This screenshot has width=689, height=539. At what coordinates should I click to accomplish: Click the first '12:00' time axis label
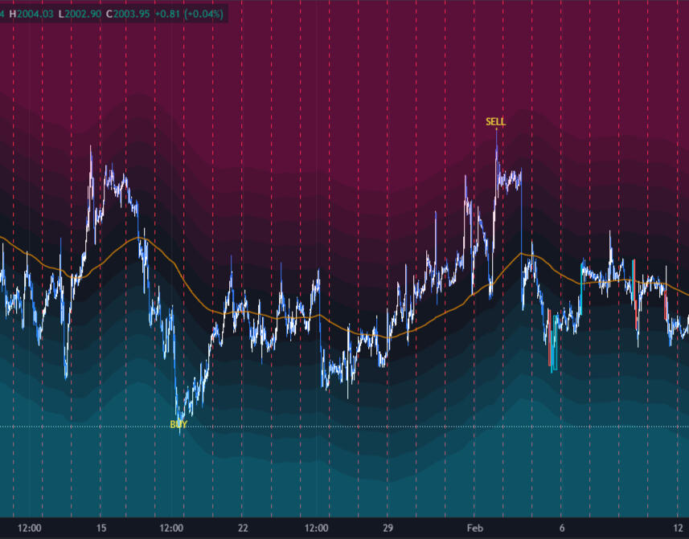30,528
